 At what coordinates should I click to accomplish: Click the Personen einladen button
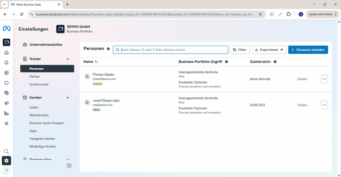click(x=308, y=50)
